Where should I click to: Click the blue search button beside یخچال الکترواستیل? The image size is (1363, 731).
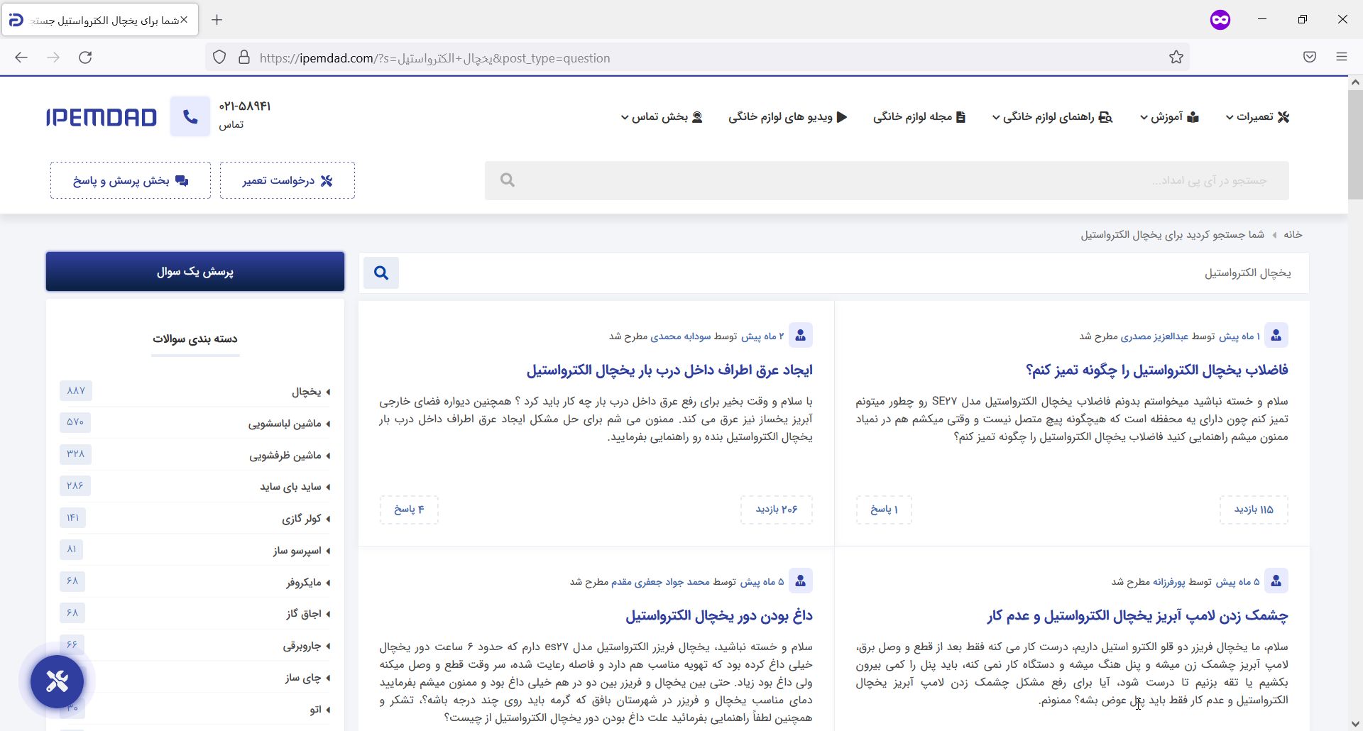click(381, 273)
